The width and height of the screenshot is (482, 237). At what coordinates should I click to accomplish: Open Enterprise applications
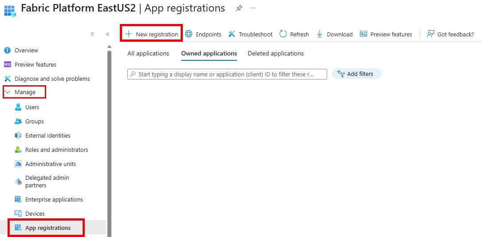pyautogui.click(x=54, y=200)
